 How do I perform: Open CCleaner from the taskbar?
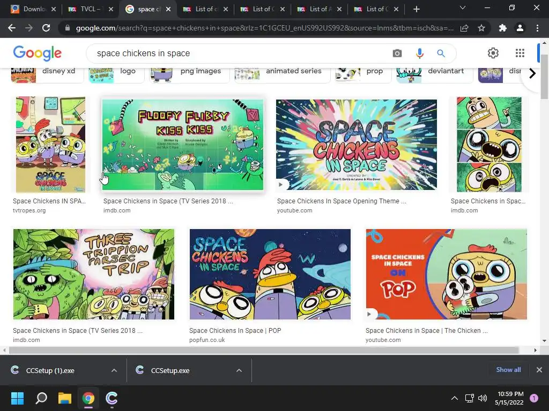coord(112,398)
